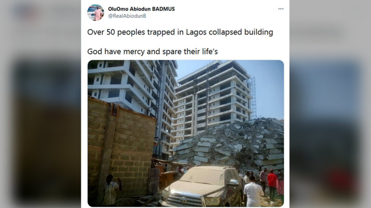Click the scaffolding on the right tower
The height and width of the screenshot is (208, 371).
(253, 98)
